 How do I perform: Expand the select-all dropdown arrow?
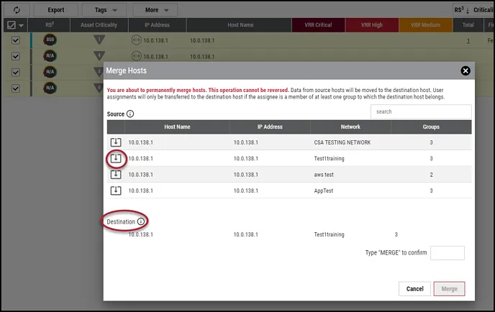[21, 25]
